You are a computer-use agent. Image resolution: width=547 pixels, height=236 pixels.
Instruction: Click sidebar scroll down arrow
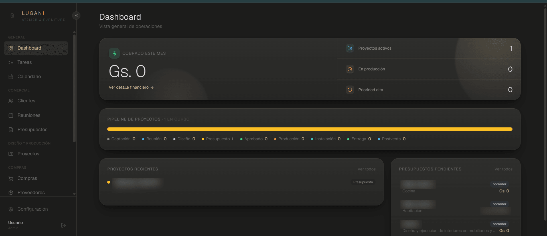point(74,194)
